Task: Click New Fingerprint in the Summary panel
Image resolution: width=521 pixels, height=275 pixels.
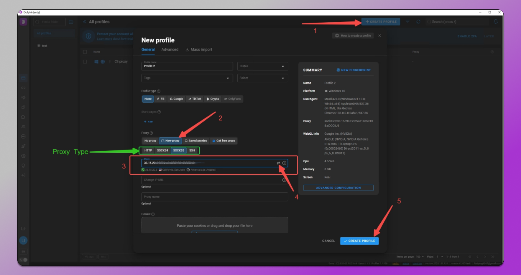Action: [x=354, y=70]
